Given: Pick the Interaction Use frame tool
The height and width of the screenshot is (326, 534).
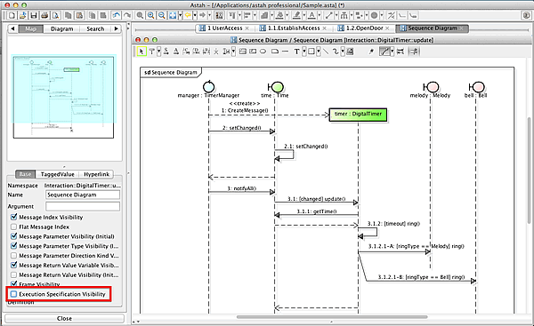Looking at the screenshot, I should pyautogui.click(x=253, y=52).
